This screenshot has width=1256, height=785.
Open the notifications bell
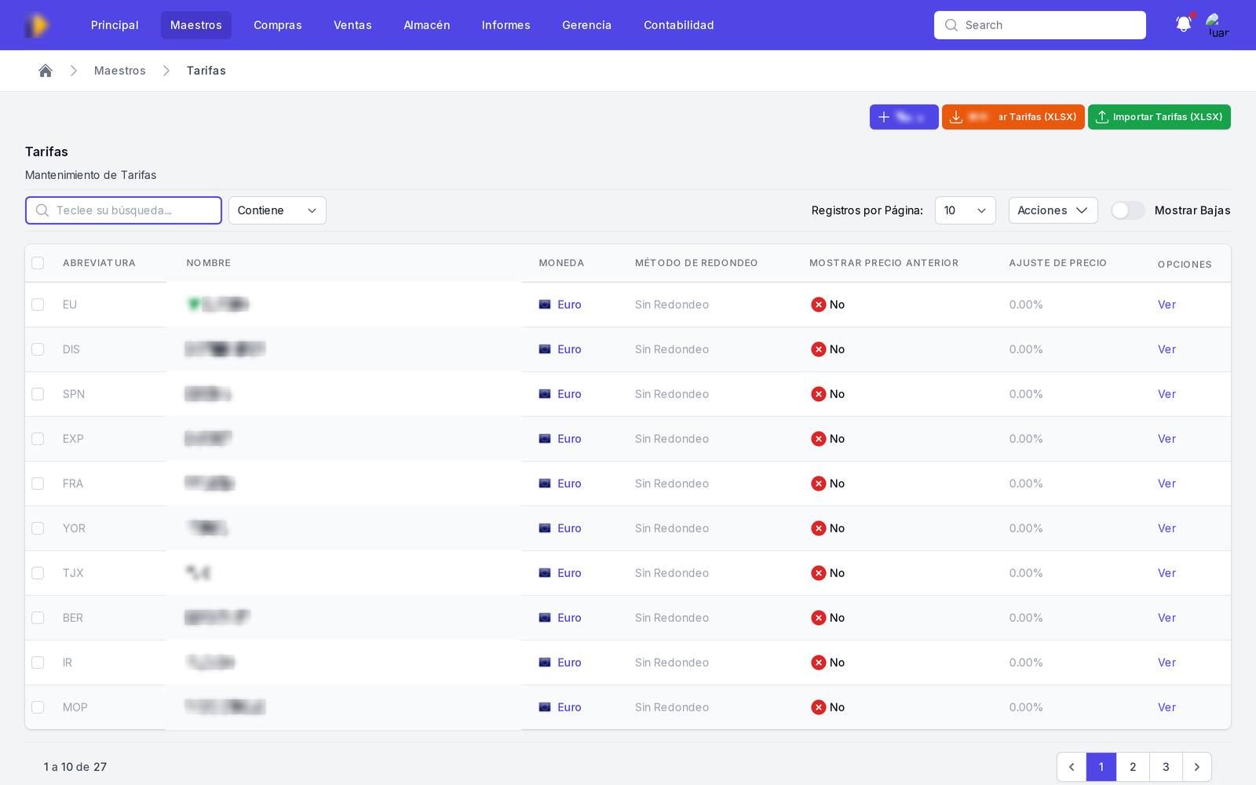(1184, 24)
